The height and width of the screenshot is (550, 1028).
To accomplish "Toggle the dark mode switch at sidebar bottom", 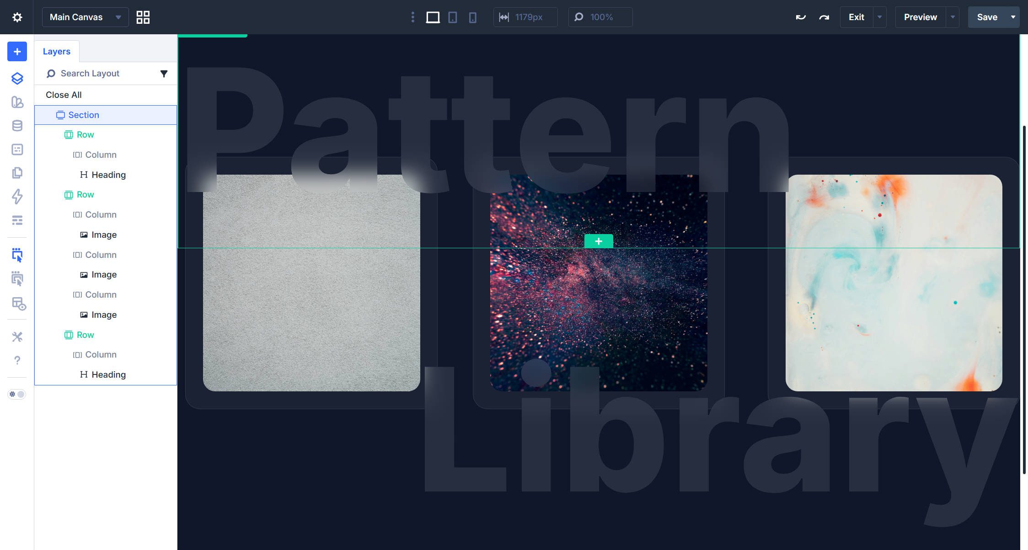I will [x=16, y=394].
